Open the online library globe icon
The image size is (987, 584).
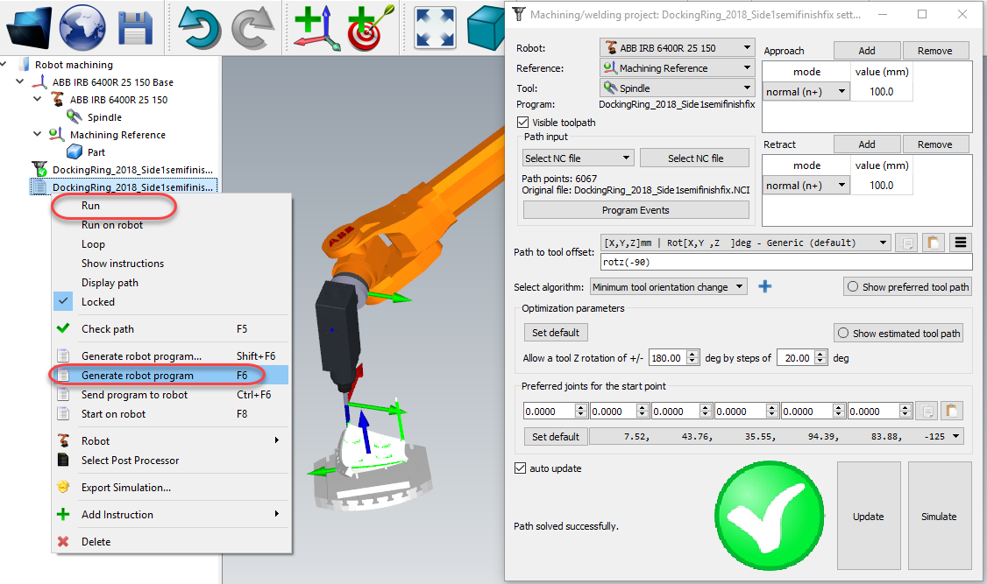[x=82, y=27]
